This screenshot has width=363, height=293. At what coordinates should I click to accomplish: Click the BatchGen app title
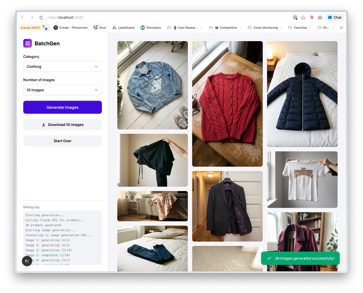coord(47,43)
